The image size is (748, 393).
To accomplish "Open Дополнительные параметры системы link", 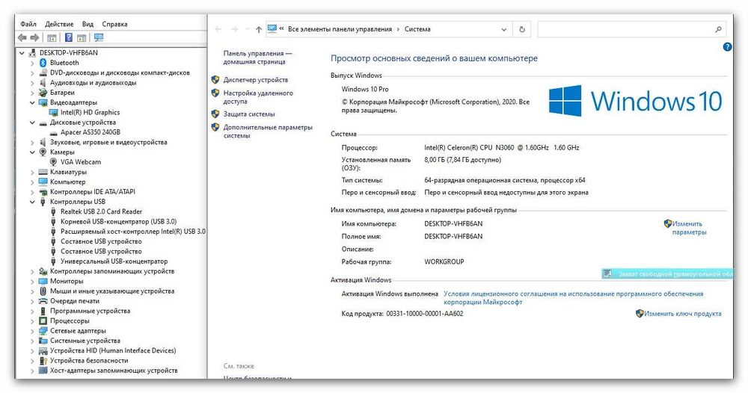I will click(268, 131).
